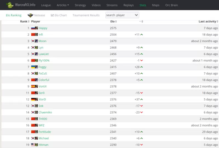Click the Elo Chart graph icon
Viewport: 219px width, 148px height.
52,15
